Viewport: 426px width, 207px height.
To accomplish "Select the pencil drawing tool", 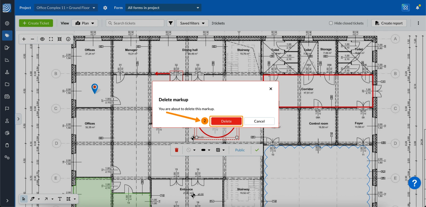I will 32,199.
